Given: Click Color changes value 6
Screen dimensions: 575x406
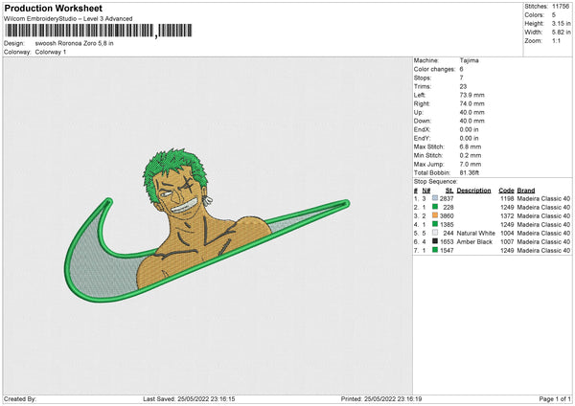Looking at the screenshot, I should point(461,69).
